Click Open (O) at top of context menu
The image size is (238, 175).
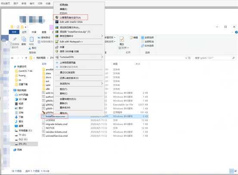(64, 5)
